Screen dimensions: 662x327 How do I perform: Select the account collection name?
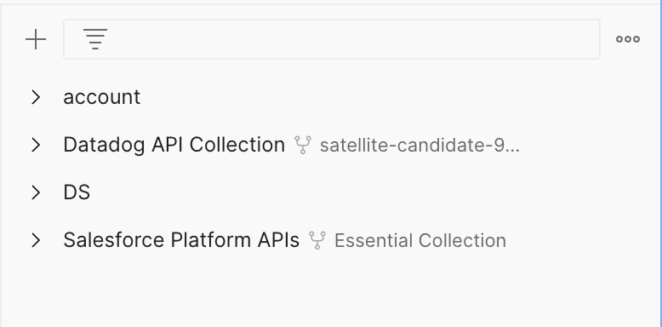point(101,97)
